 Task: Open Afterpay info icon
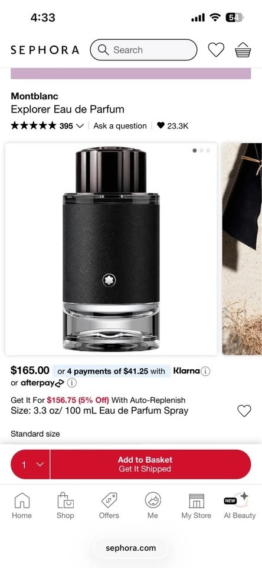tap(71, 383)
